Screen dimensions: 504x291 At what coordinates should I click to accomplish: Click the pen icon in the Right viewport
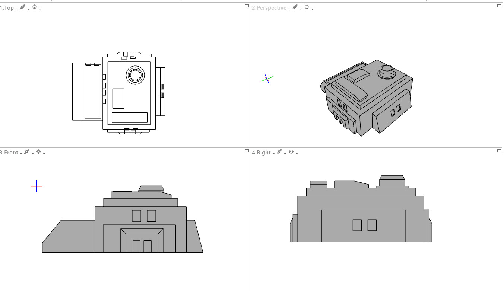tap(279, 152)
